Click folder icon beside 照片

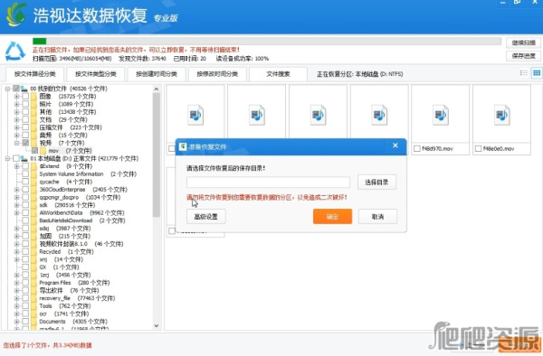[x=33, y=104]
